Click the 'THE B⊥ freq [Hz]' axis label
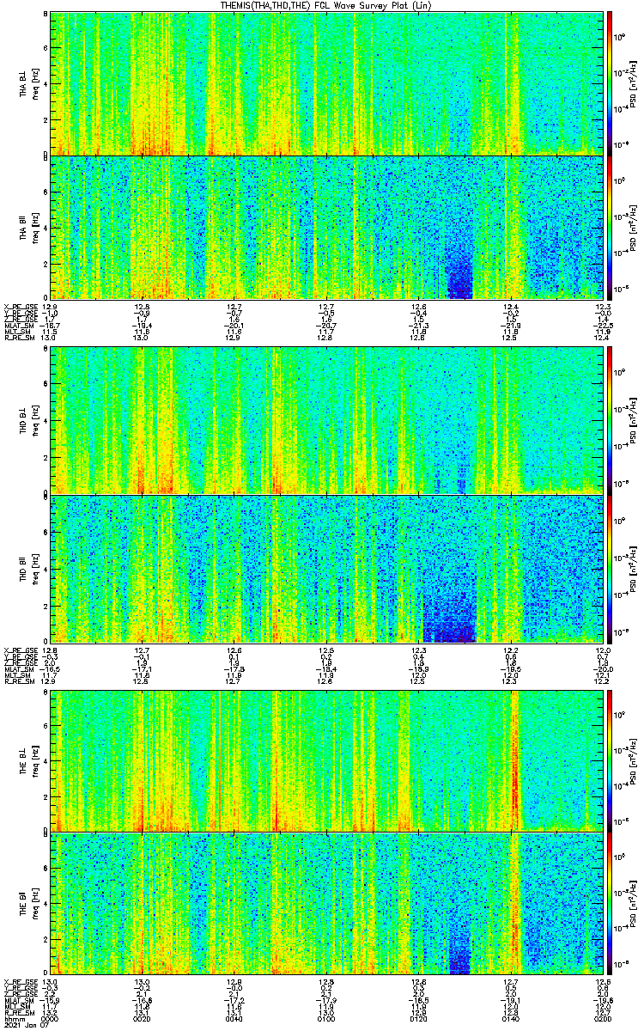 click(27, 760)
